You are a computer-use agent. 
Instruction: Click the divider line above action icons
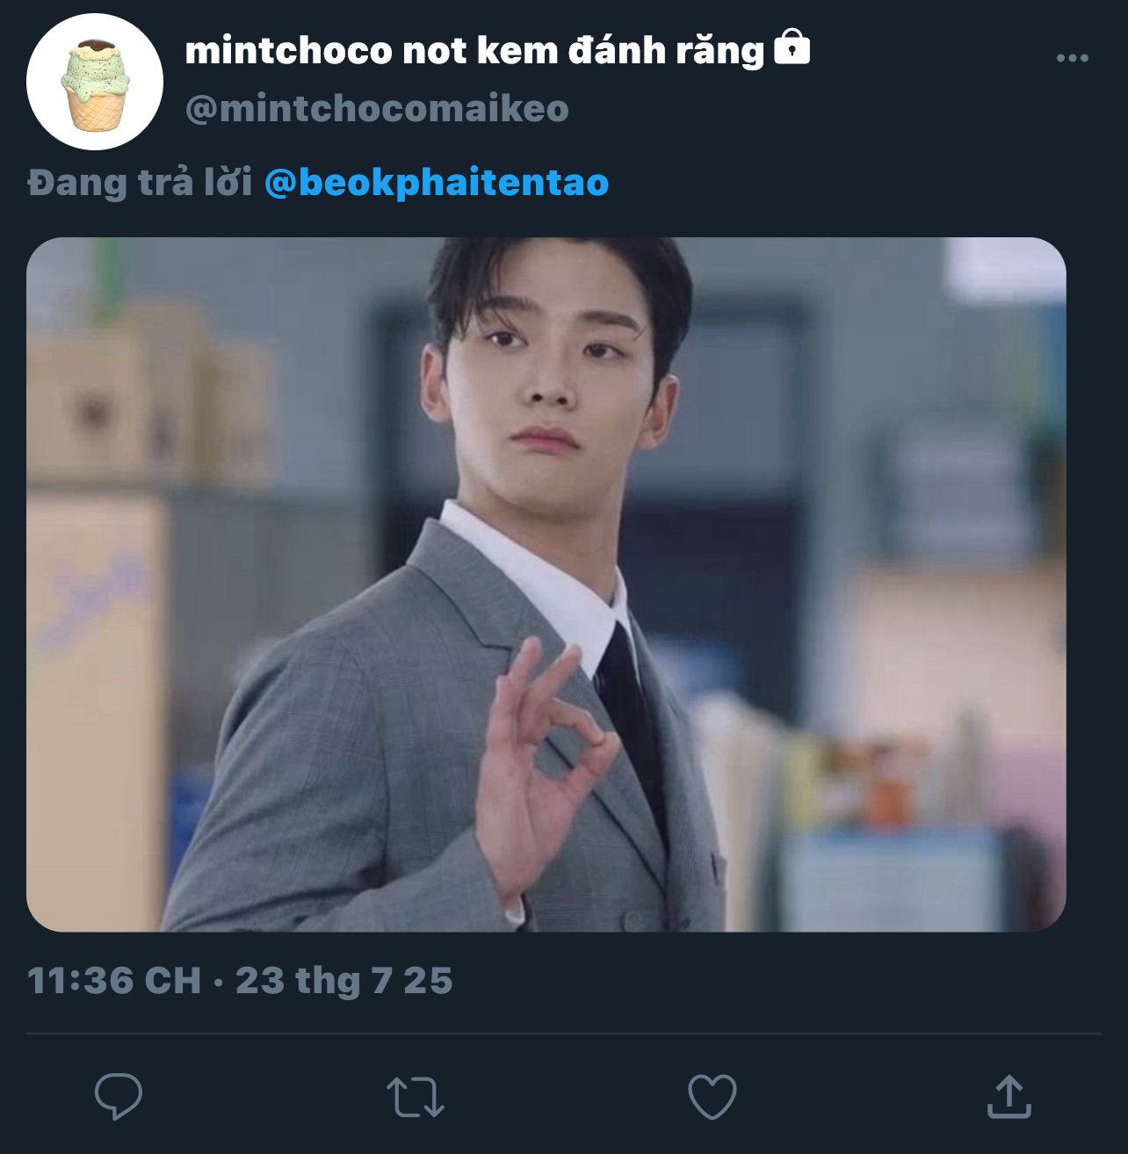tap(563, 1034)
